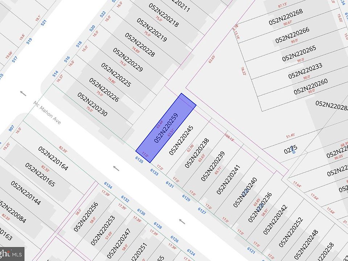Click parcel label 052N220268

point(286,17)
